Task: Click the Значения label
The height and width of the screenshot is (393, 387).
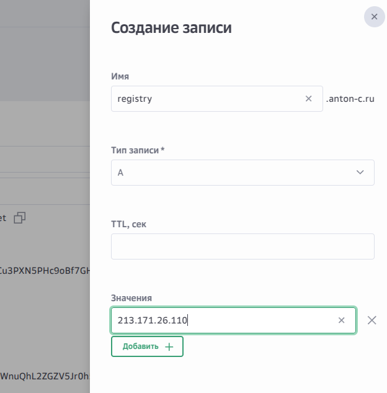Action: (x=131, y=298)
